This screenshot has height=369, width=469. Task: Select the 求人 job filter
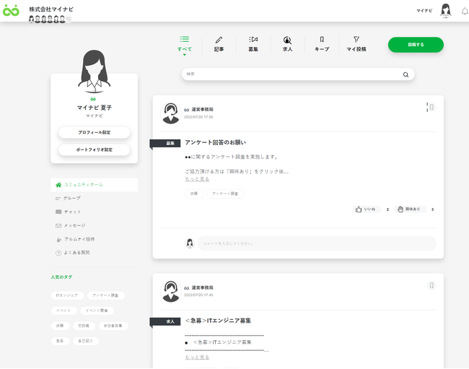287,43
